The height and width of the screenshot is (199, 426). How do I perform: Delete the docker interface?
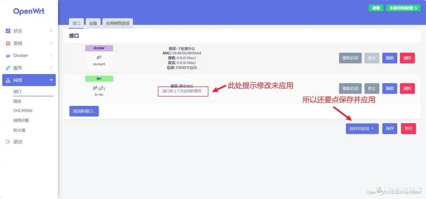[x=407, y=58]
